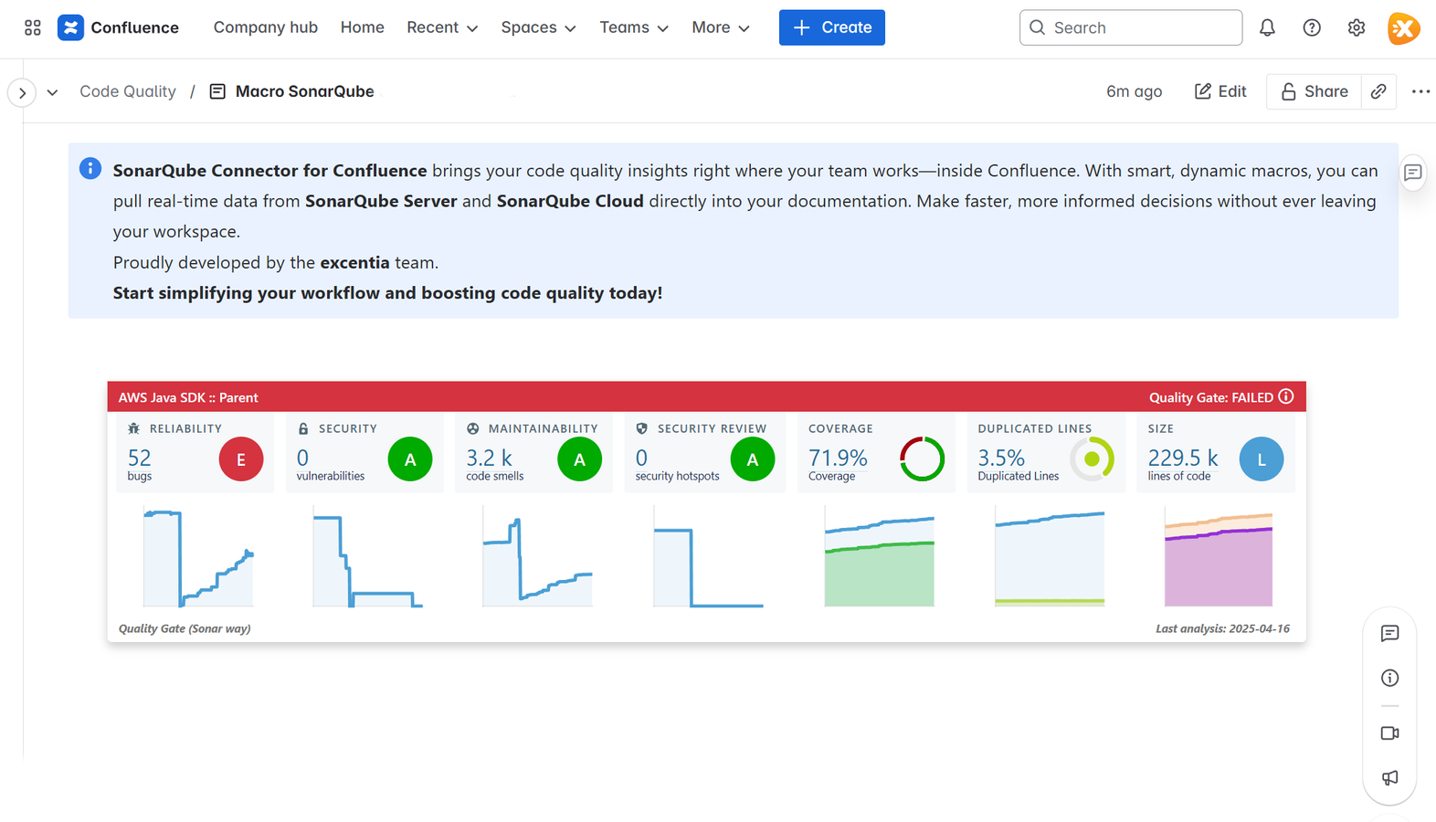Click the blue info panel icon
The image size is (1436, 822).
[x=90, y=168]
